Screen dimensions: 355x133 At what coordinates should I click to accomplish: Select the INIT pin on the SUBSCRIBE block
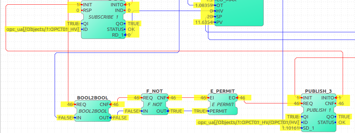click(x=88, y=5)
